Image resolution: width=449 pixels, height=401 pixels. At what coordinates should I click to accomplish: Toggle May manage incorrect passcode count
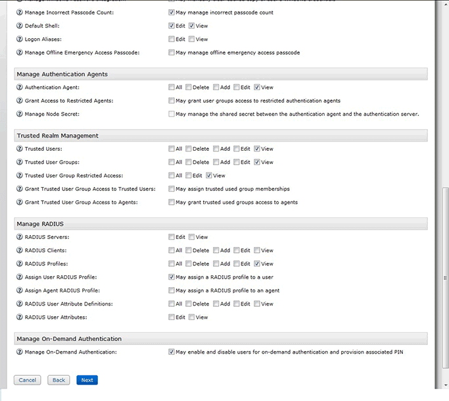coord(172,13)
